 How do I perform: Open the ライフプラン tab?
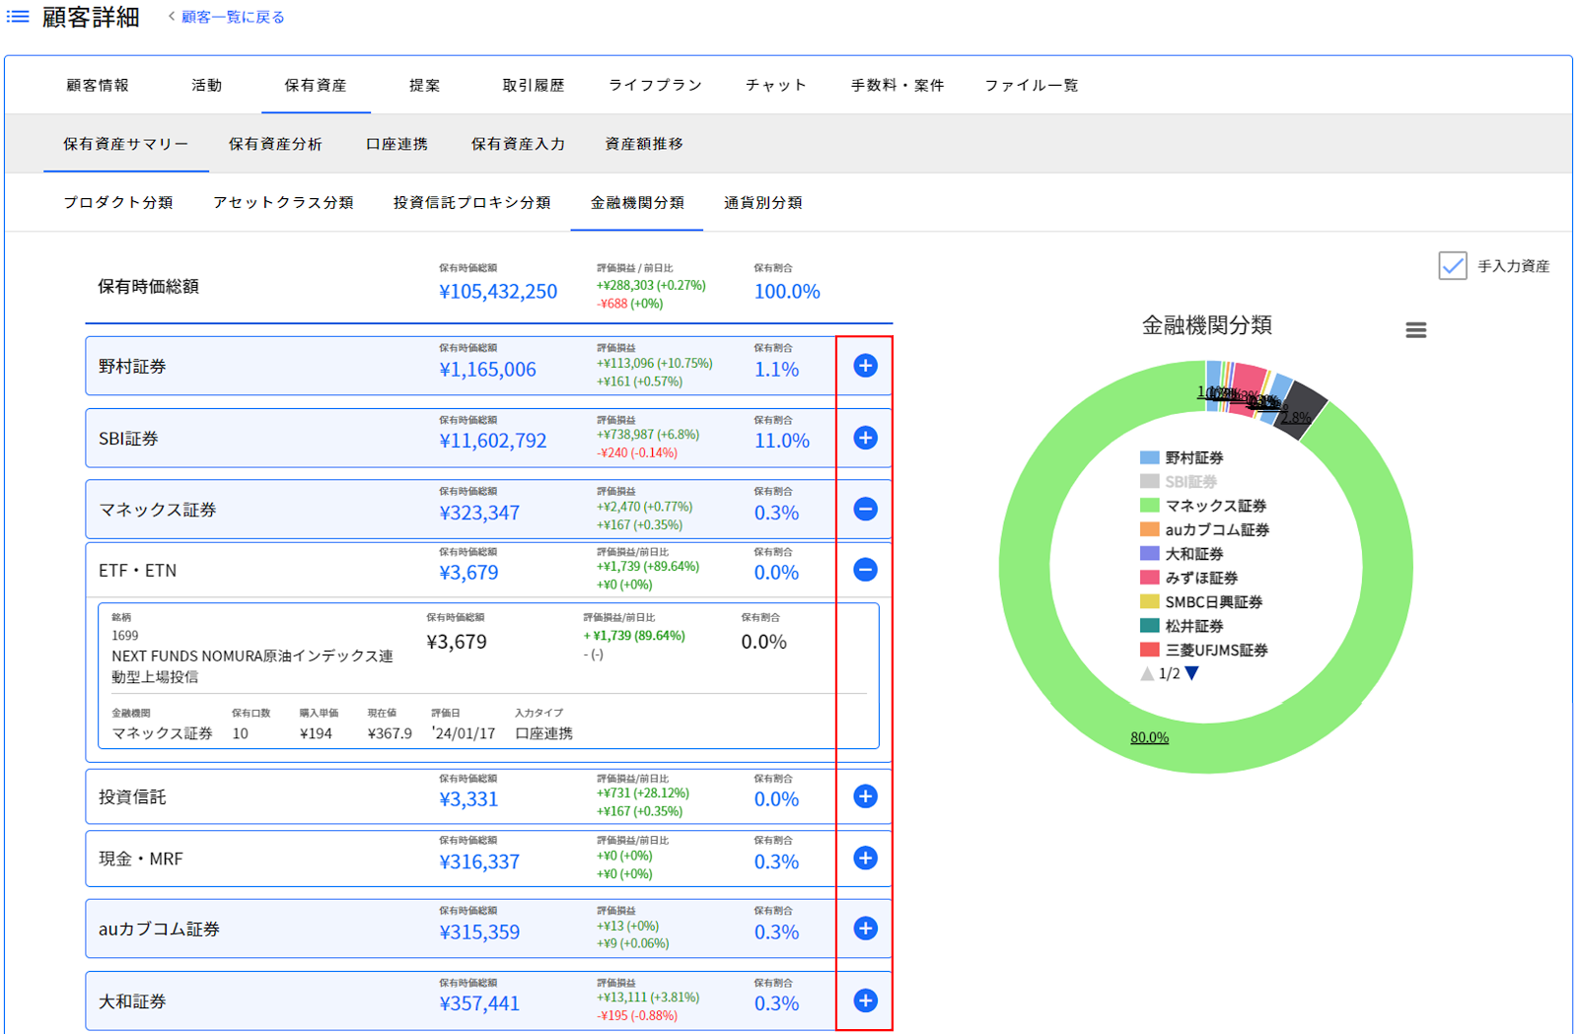click(x=656, y=86)
